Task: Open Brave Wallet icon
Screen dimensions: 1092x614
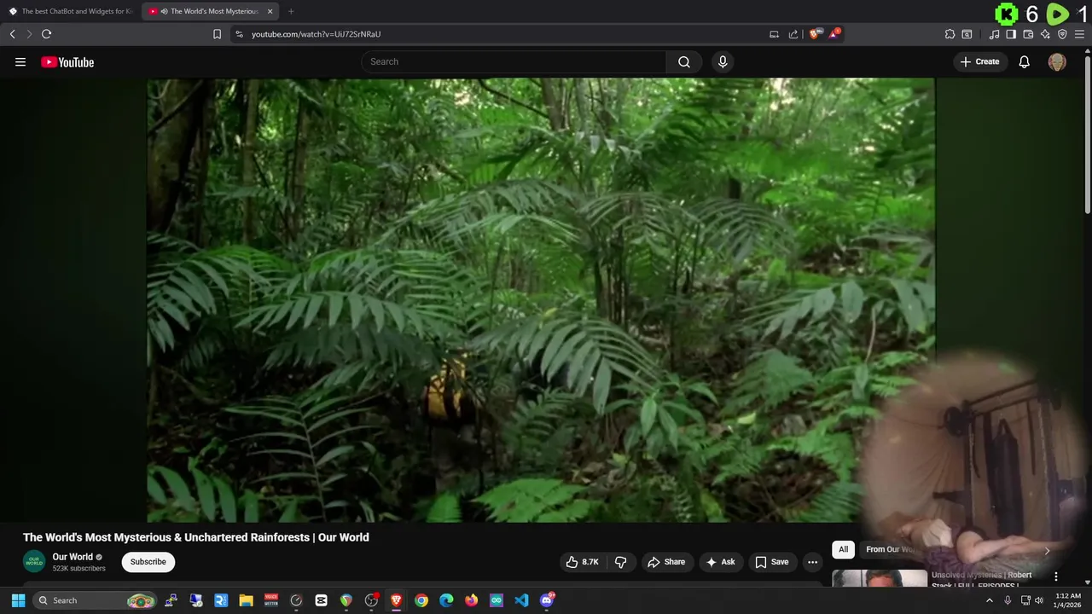Action: [x=1028, y=34]
